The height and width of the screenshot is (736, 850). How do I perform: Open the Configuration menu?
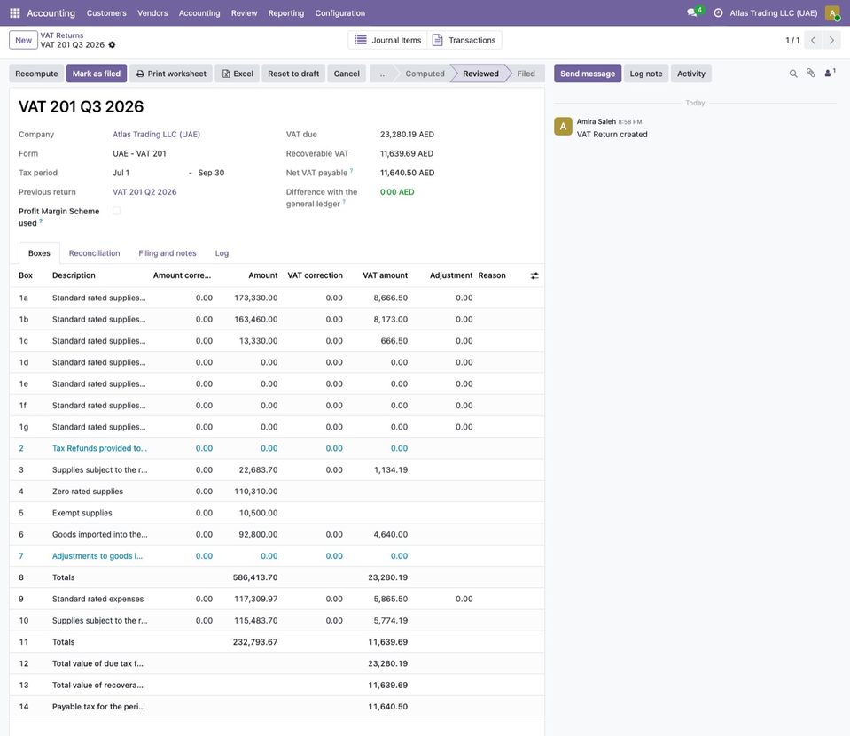pos(339,13)
